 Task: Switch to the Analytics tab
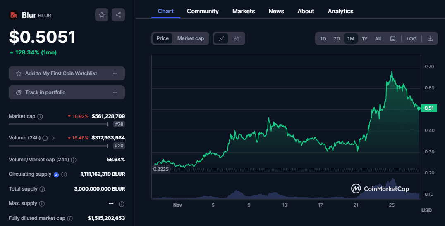coord(340,11)
